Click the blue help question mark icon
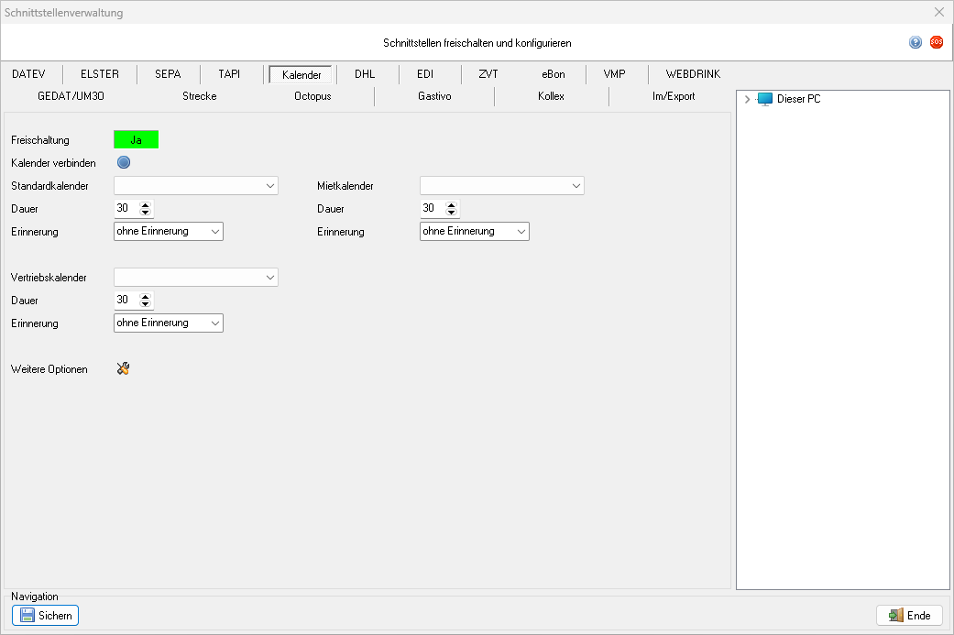Viewport: 954px width, 635px height. pyautogui.click(x=915, y=42)
